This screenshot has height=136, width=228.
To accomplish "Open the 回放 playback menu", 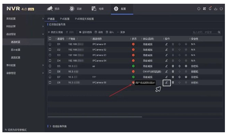I will pos(75,9).
